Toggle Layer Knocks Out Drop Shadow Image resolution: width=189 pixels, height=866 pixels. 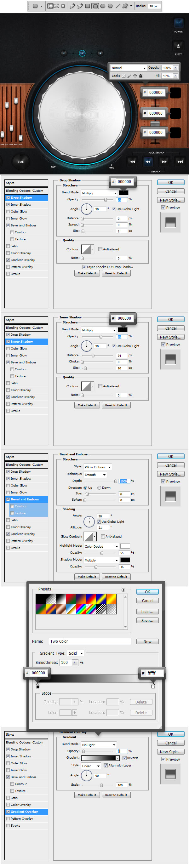[x=84, y=267]
